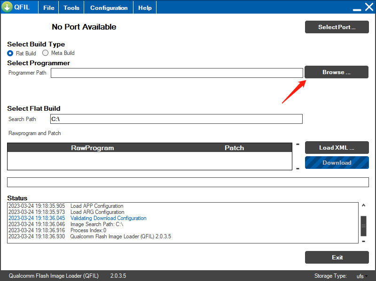The height and width of the screenshot is (281, 376).
Task: Click the minus button at bottom of RawProgram list
Action: (298, 168)
